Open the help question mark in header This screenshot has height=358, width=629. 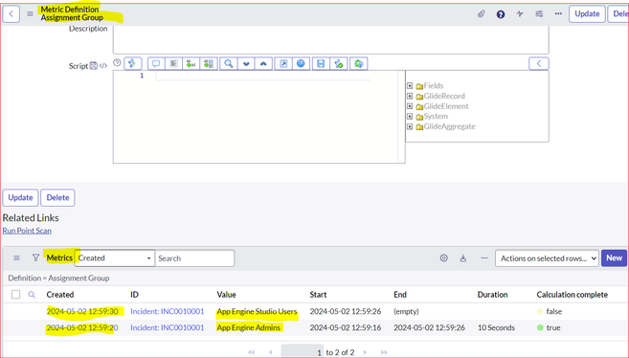pyautogui.click(x=500, y=14)
